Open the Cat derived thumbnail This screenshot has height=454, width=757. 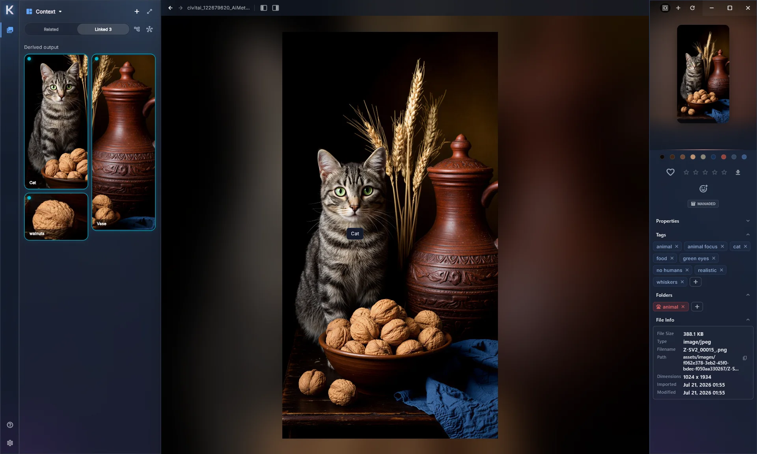(56, 121)
